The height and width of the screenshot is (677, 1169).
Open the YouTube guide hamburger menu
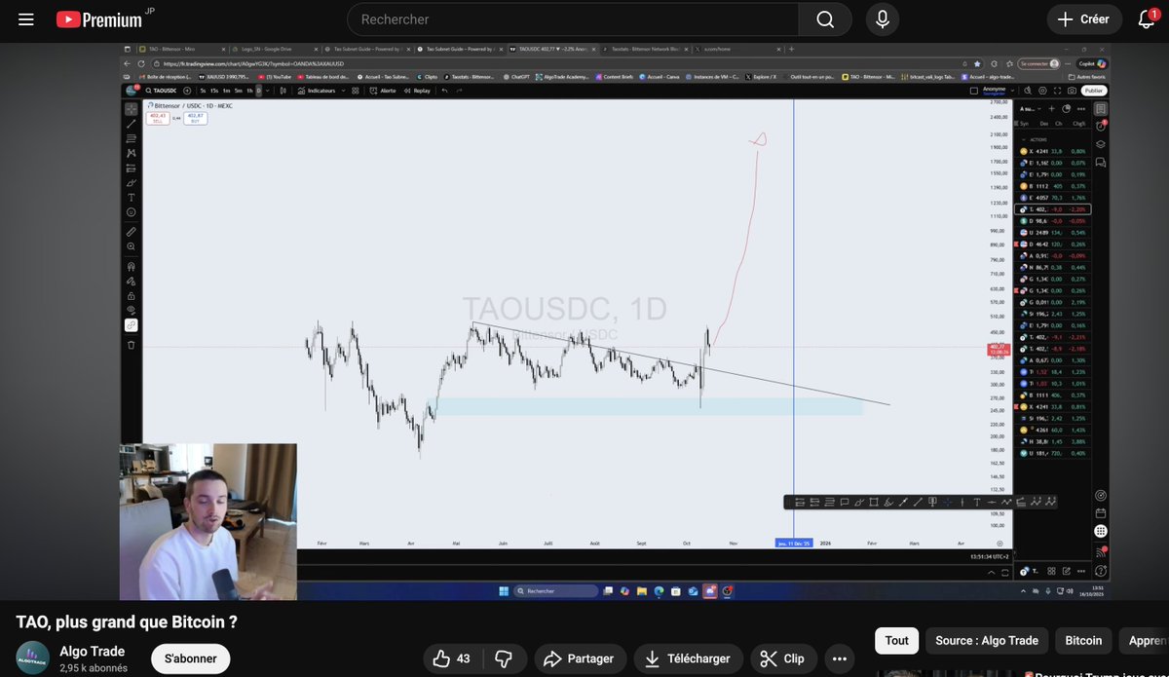click(x=26, y=19)
